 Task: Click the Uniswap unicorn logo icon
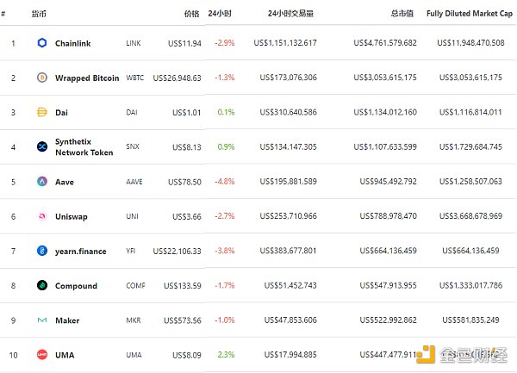[x=42, y=216]
